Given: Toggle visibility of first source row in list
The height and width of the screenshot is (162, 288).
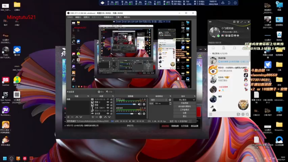Looking at the screenshot, I should coord(108,99).
